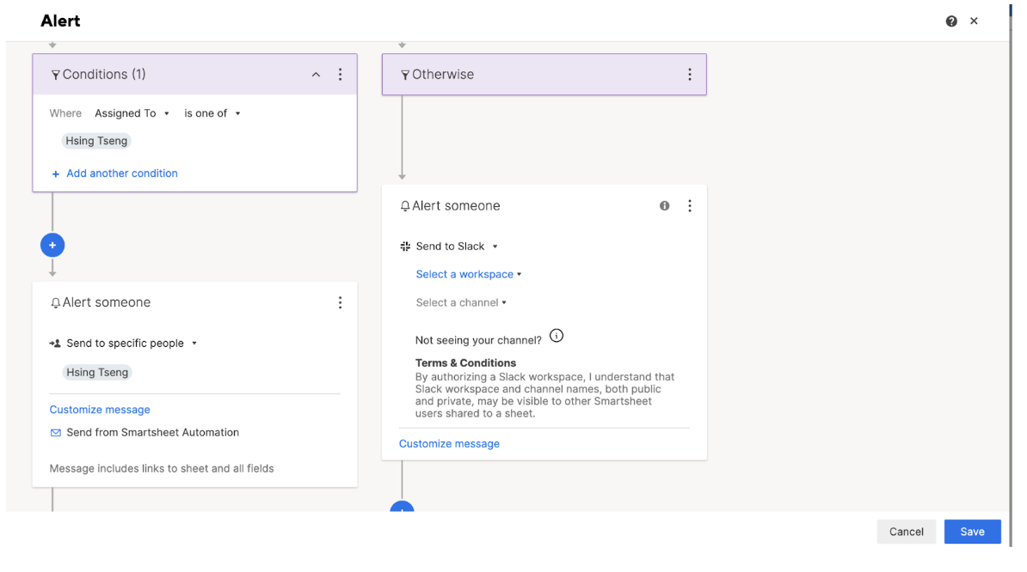The image size is (1027, 572).
Task: Click blue plus button below Slack alert
Action: [403, 508]
